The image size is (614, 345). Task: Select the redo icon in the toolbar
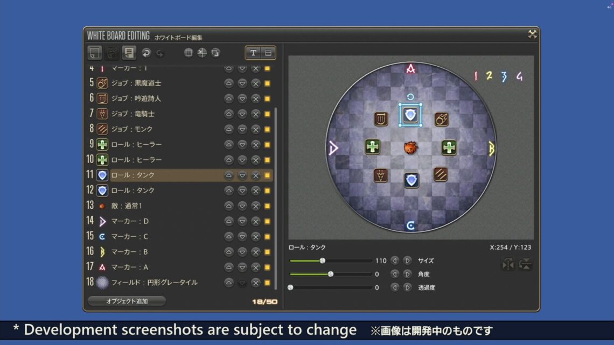click(160, 53)
